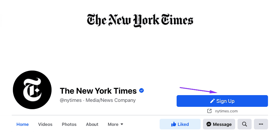280x132 pixels.
Task: Click the thumbs-up icon in Liked button
Action: [x=174, y=124]
